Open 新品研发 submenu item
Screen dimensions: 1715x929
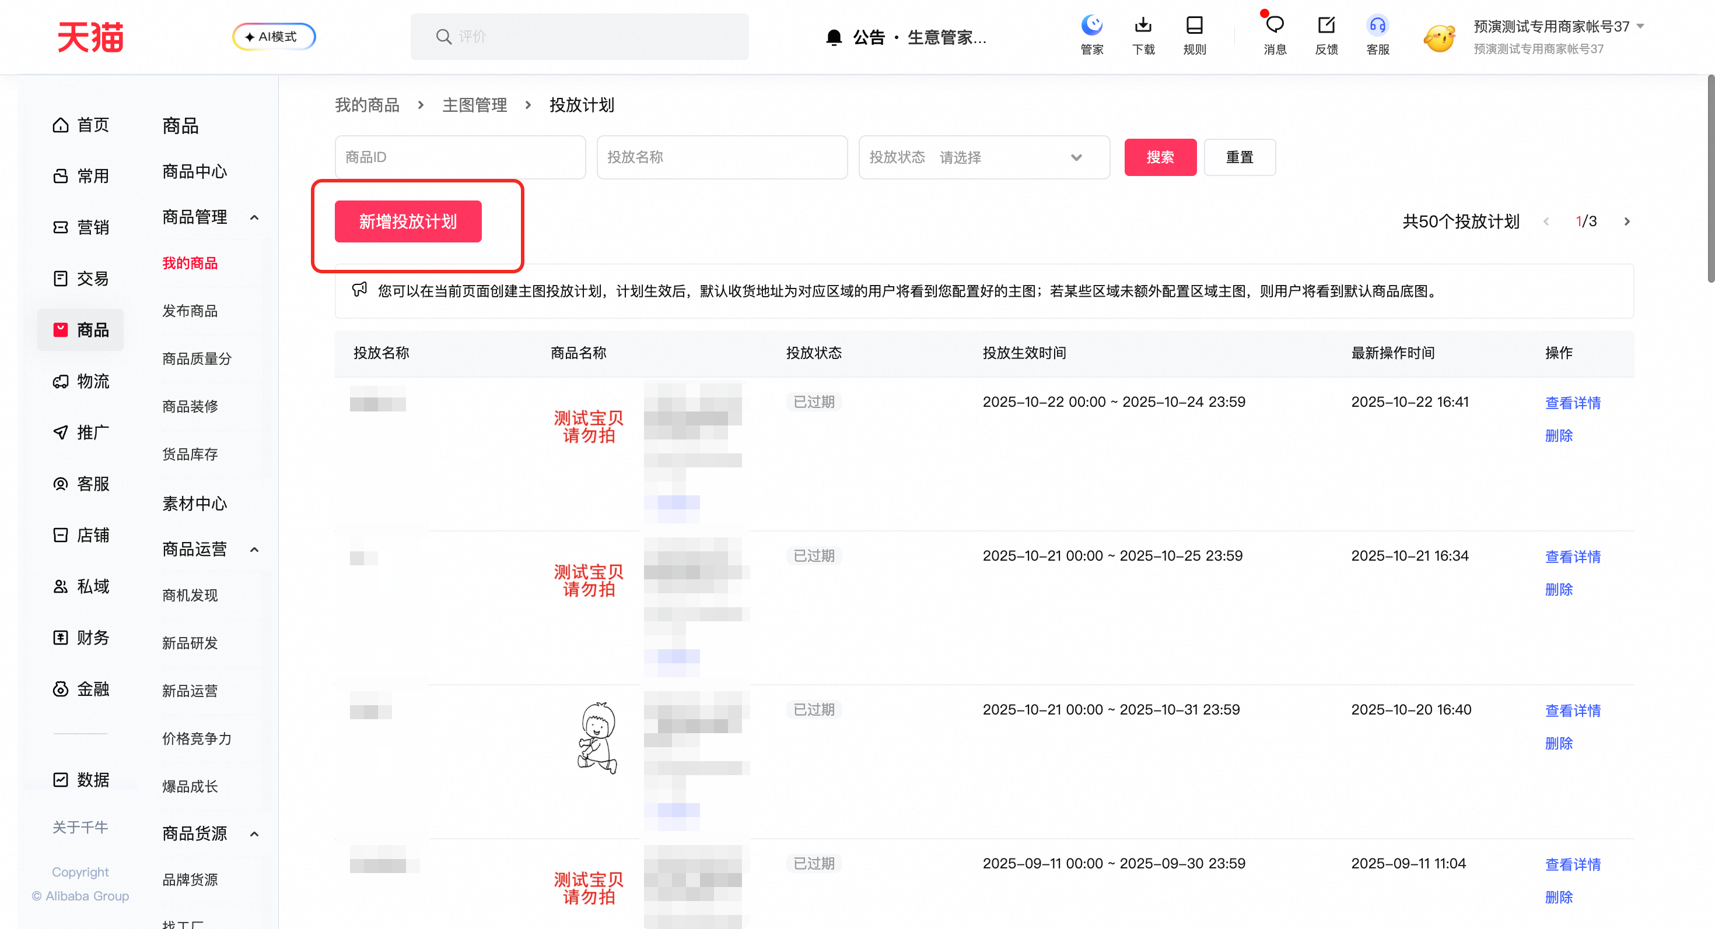tap(190, 643)
